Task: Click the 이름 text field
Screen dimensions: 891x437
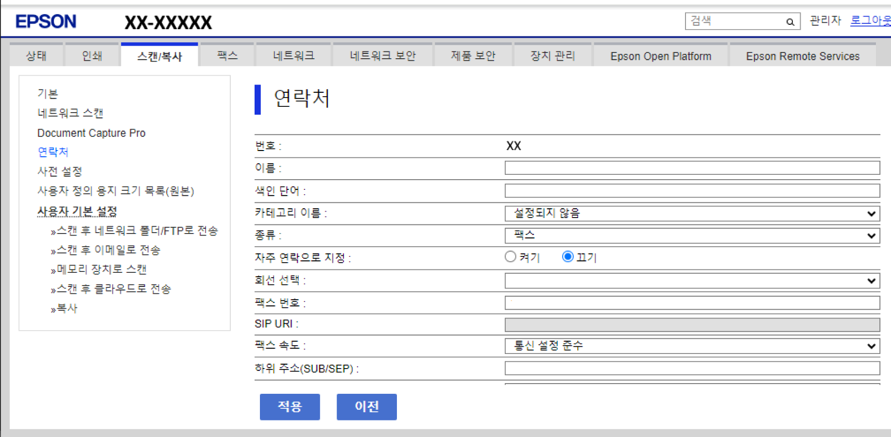Action: tap(692, 168)
